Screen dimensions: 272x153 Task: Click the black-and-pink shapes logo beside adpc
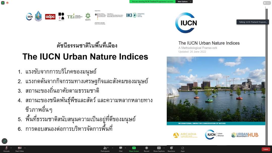(x=61, y=17)
